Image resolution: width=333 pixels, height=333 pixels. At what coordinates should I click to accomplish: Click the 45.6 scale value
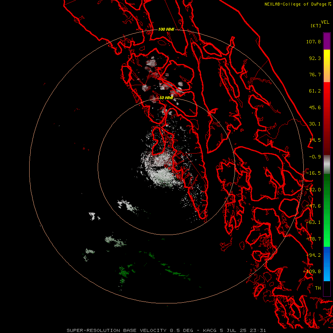[x=315, y=107]
